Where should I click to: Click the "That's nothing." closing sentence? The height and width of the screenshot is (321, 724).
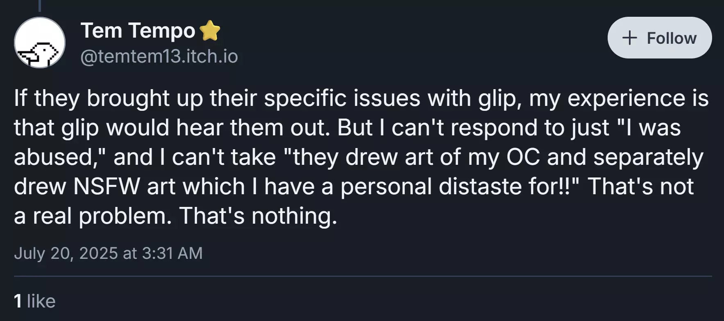pos(258,216)
